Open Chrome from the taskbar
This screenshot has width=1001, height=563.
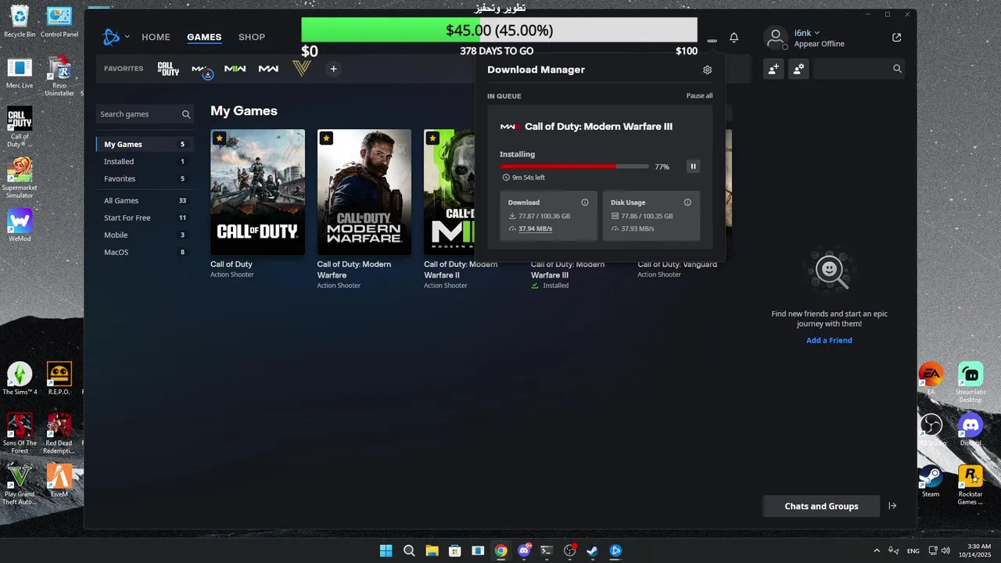500,550
